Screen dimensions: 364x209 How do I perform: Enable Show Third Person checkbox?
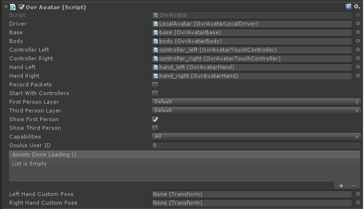(155, 128)
